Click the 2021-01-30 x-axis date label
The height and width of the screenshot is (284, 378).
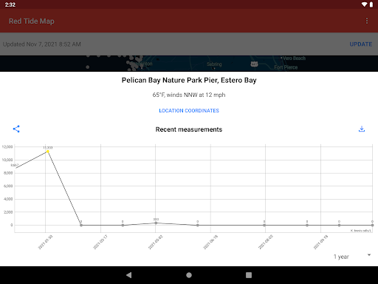click(45, 242)
